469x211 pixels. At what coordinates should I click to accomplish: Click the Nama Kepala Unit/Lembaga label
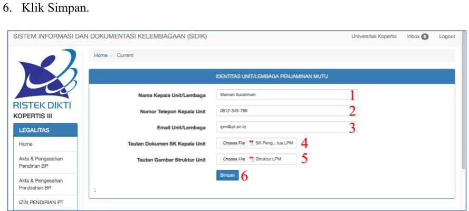pyautogui.click(x=171, y=95)
